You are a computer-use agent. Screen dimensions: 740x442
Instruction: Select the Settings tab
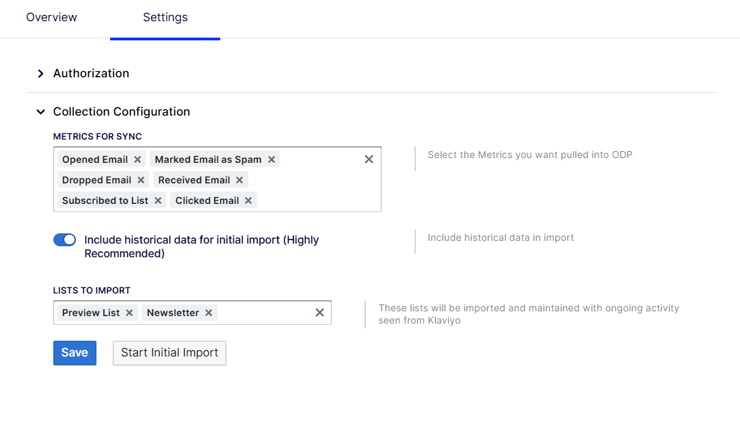point(165,18)
